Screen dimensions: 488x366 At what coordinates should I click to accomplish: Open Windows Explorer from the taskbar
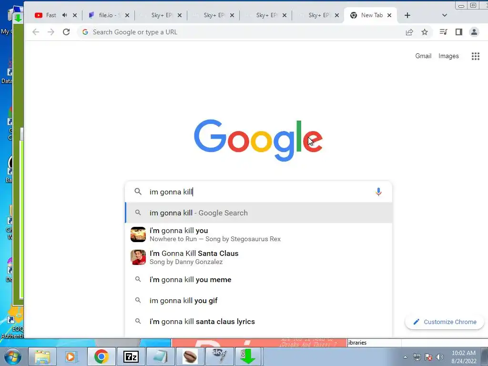tap(42, 356)
